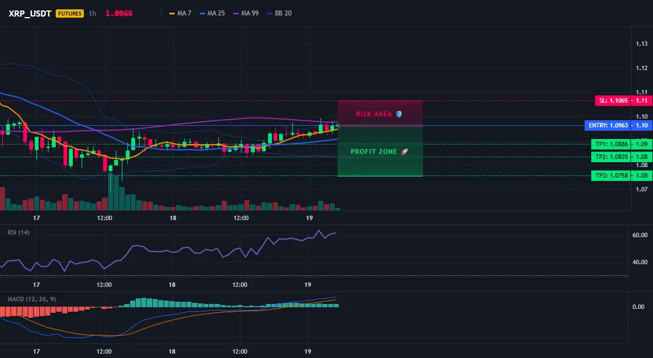Click the shield icon beside RISK AREA

point(399,114)
